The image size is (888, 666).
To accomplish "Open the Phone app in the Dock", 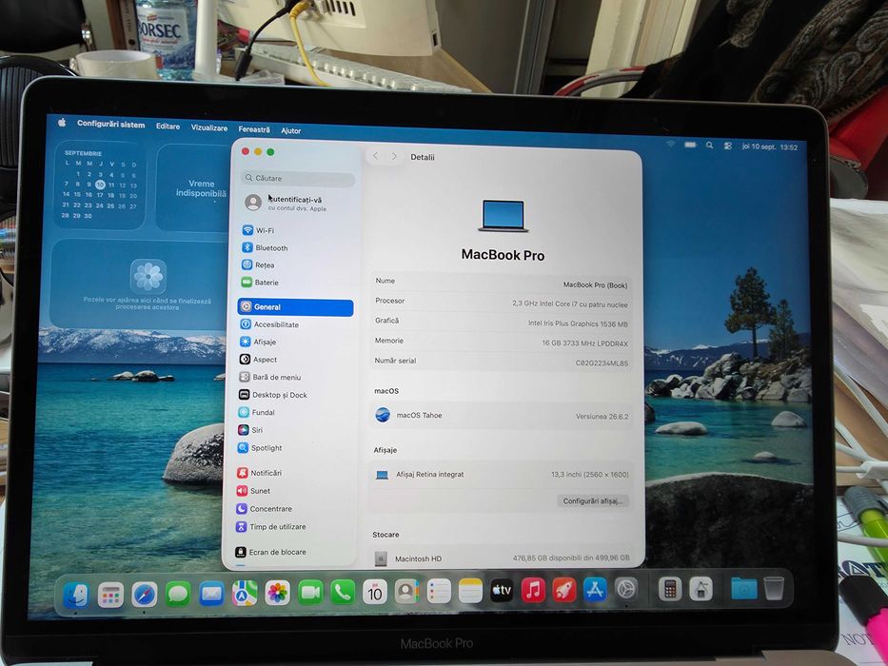I will click(343, 593).
